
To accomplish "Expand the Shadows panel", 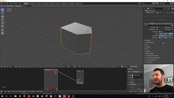I will [x=148, y=51].
